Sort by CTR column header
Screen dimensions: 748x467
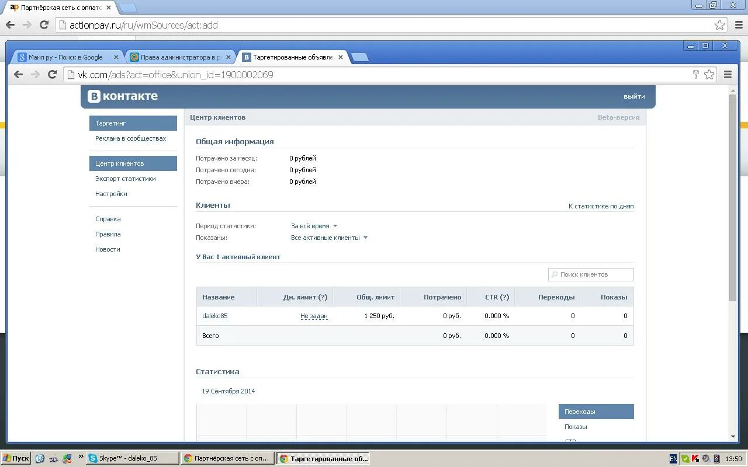pos(491,297)
